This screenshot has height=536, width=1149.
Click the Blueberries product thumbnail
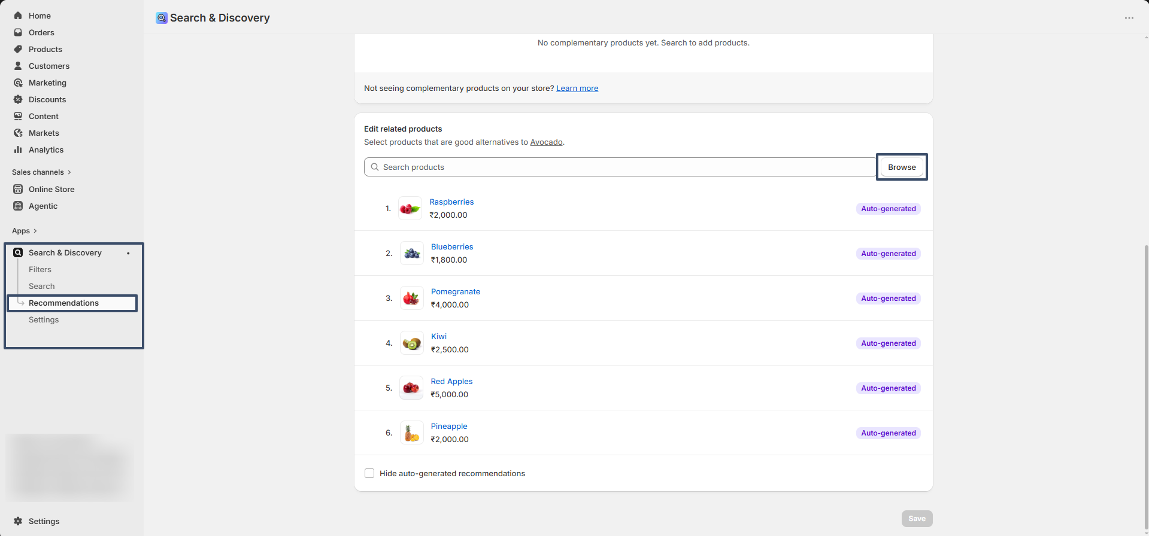(412, 253)
